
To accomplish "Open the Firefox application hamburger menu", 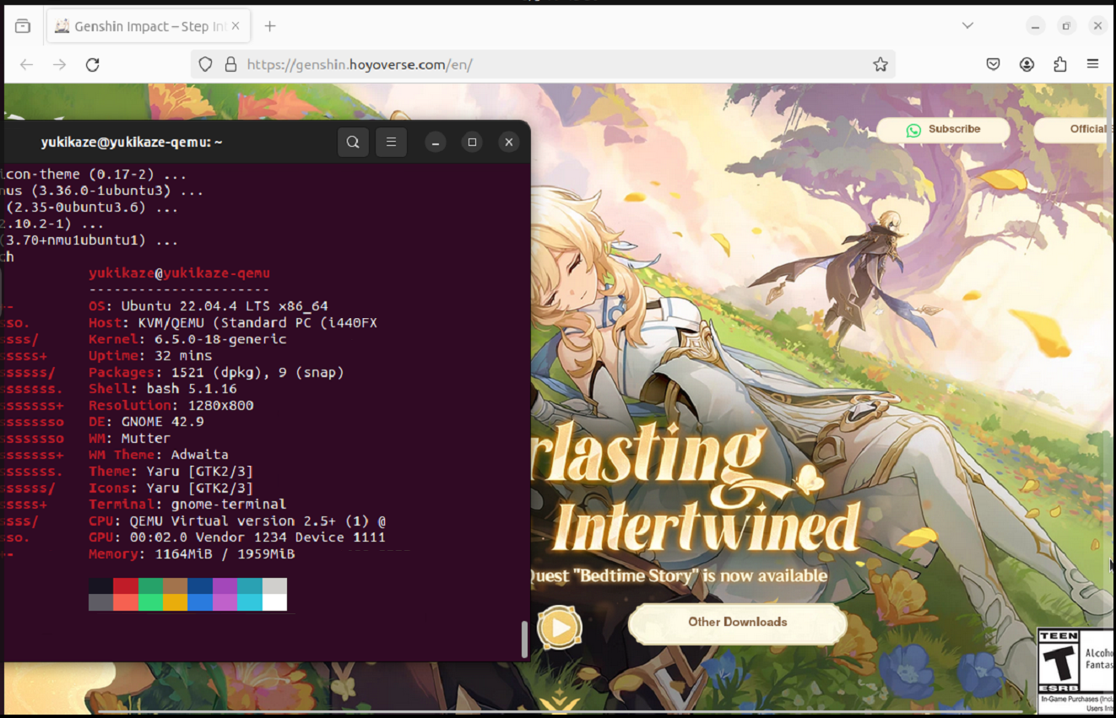I will point(1093,64).
